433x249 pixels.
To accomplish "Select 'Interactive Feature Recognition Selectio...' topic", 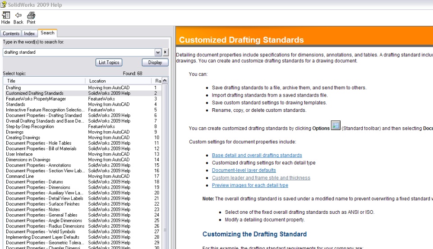I will tap(83, 110).
